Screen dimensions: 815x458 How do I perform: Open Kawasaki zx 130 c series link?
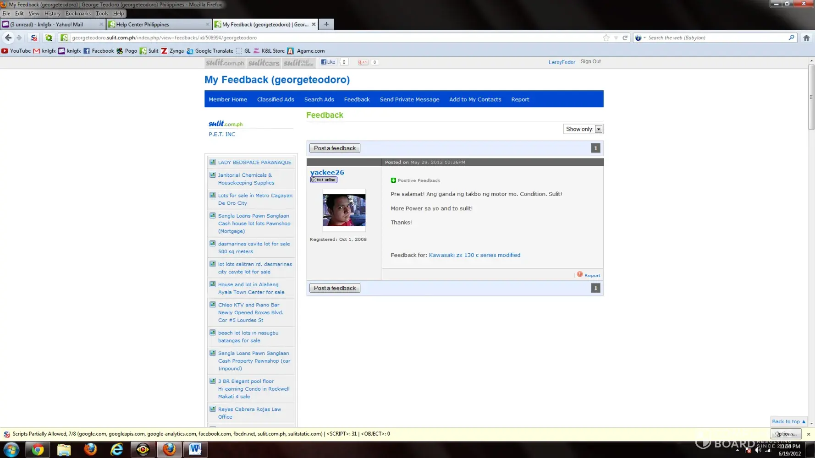pyautogui.click(x=474, y=255)
